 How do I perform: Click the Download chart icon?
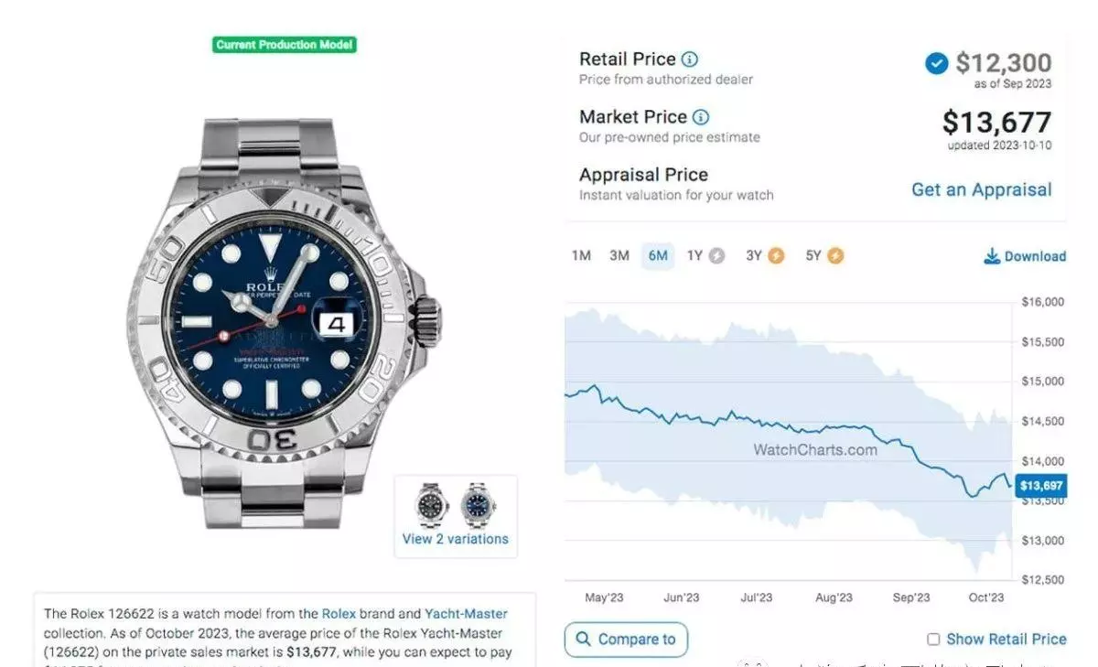pyautogui.click(x=992, y=256)
